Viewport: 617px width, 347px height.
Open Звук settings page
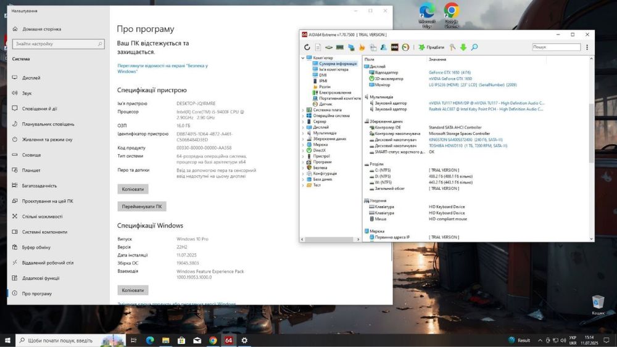pyautogui.click(x=27, y=93)
